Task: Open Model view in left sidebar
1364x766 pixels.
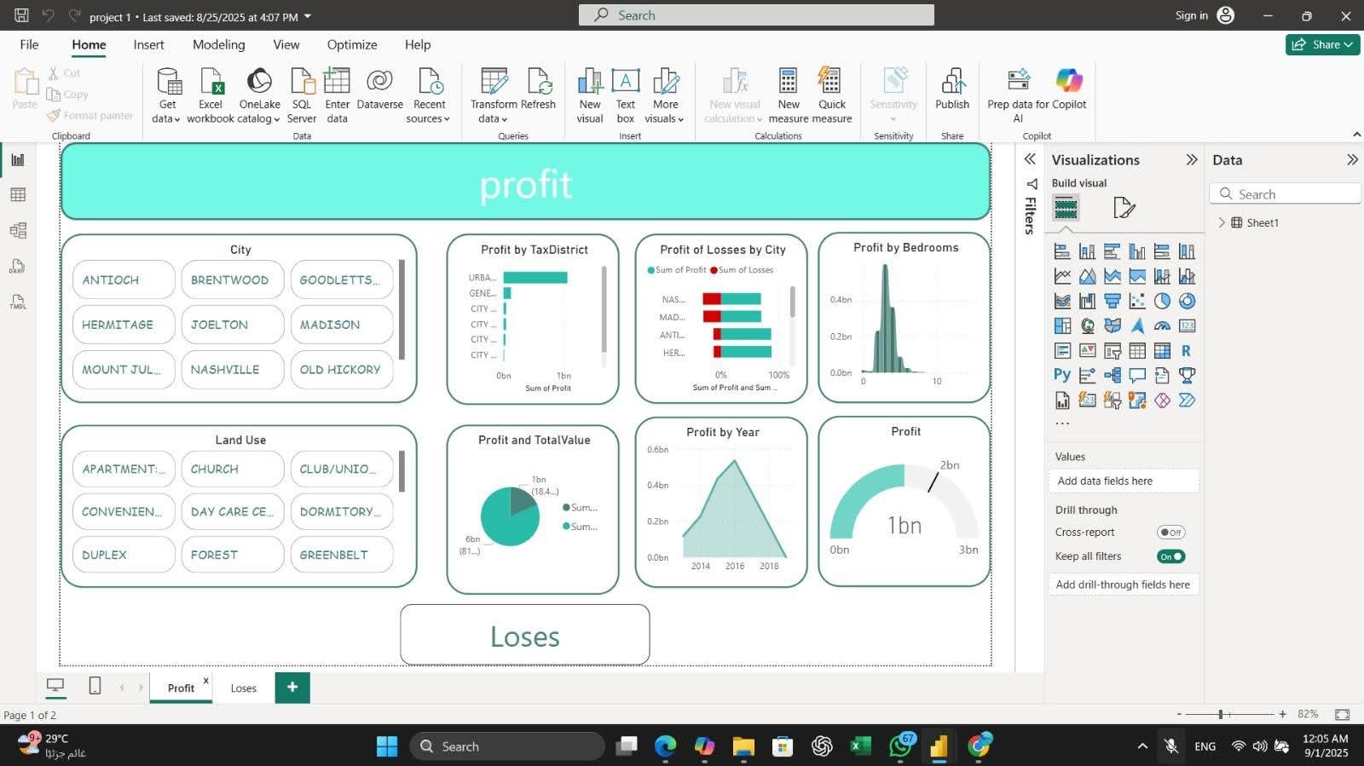Action: [18, 231]
